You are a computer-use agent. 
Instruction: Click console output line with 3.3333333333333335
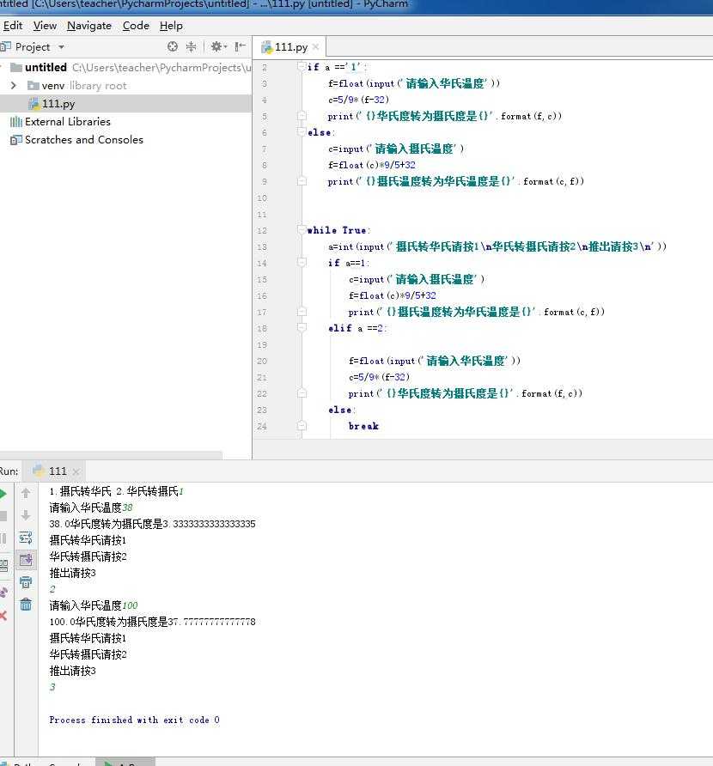[152, 524]
